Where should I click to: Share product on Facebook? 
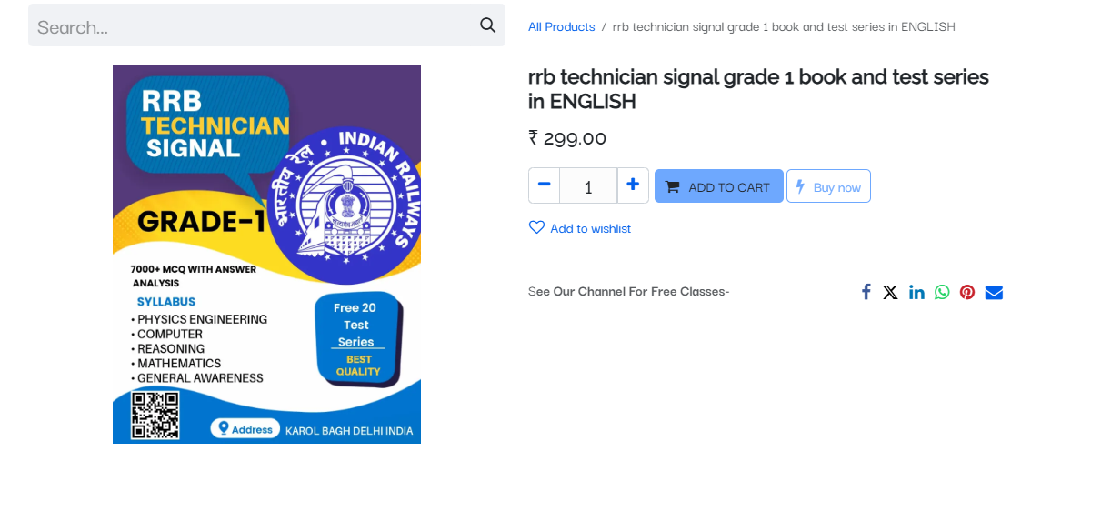[x=866, y=292]
